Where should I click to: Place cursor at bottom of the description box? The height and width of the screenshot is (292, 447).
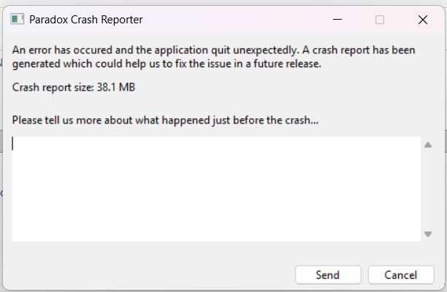pos(216,232)
